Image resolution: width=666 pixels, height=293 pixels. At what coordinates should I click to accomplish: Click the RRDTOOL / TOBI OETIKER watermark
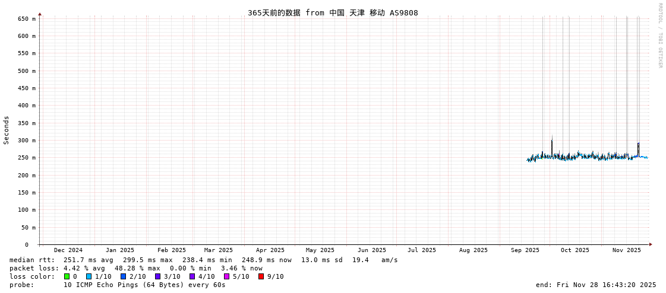click(x=659, y=36)
